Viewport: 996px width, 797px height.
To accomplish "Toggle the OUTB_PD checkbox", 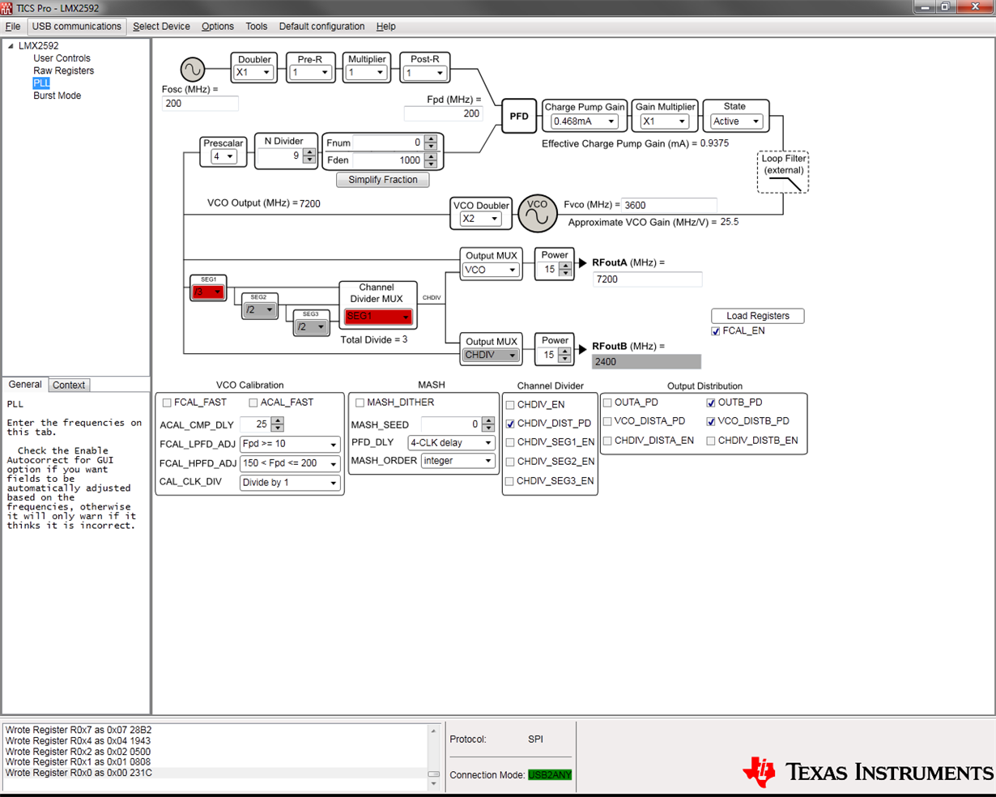I will pos(711,403).
